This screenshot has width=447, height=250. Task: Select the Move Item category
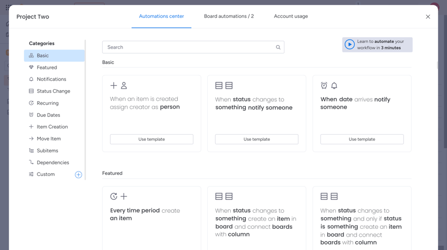coord(49,139)
